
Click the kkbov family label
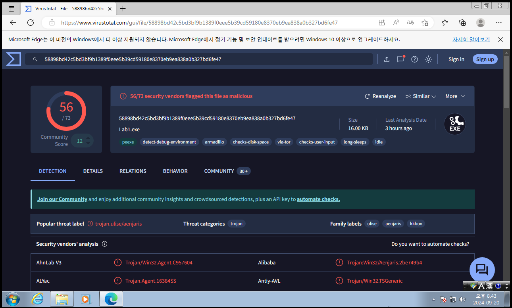pos(416,224)
